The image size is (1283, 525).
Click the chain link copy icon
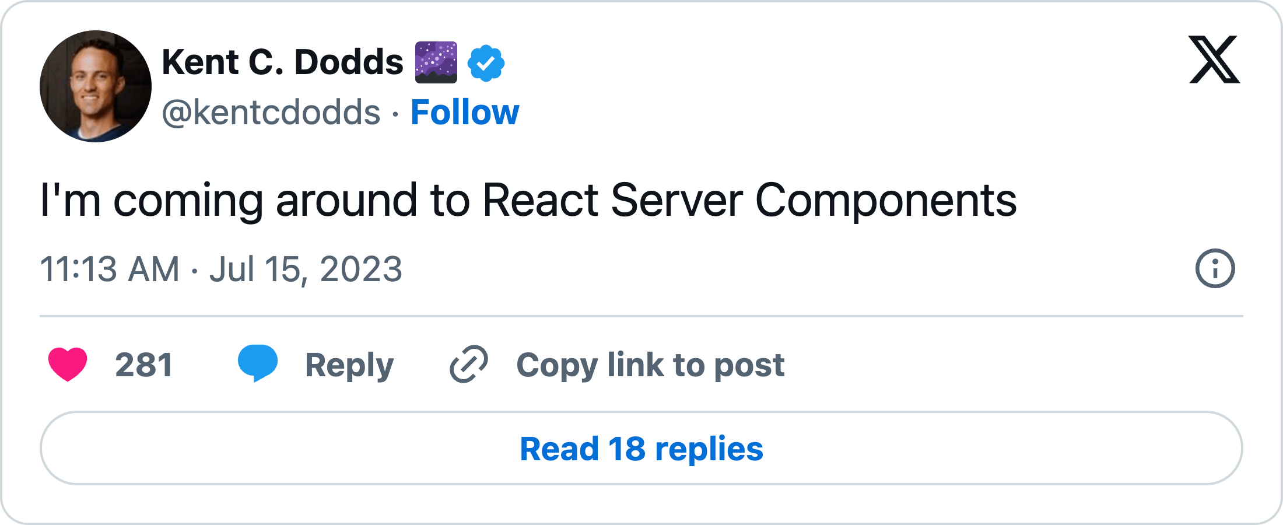tap(468, 364)
